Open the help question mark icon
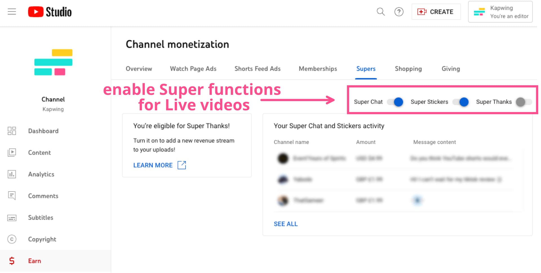Viewport: 541px width, 273px height. [x=399, y=12]
